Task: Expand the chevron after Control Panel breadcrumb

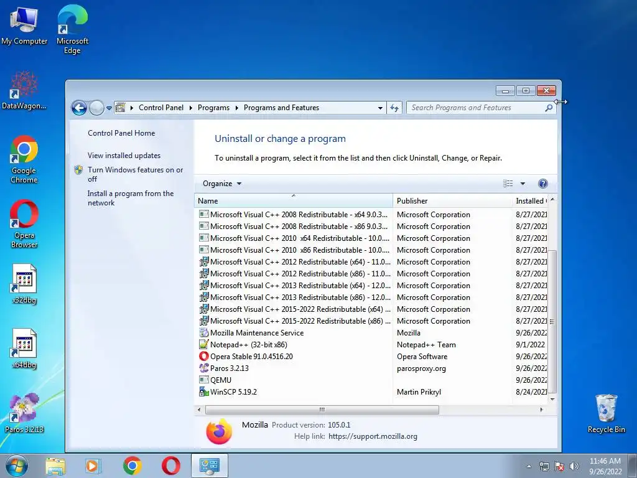Action: (x=190, y=108)
